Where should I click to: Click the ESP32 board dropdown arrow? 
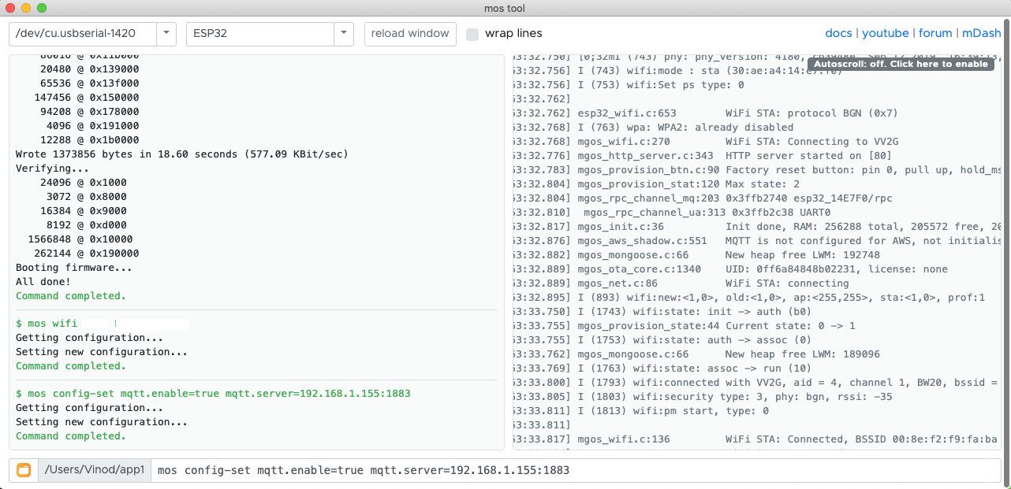click(343, 34)
